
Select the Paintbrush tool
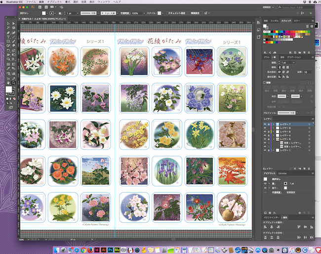coord(14,41)
